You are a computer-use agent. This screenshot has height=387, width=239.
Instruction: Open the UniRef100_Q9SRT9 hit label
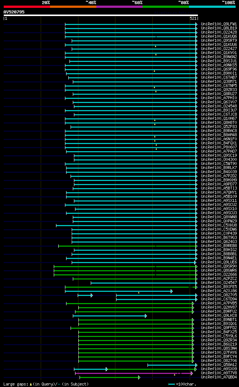(219, 41)
